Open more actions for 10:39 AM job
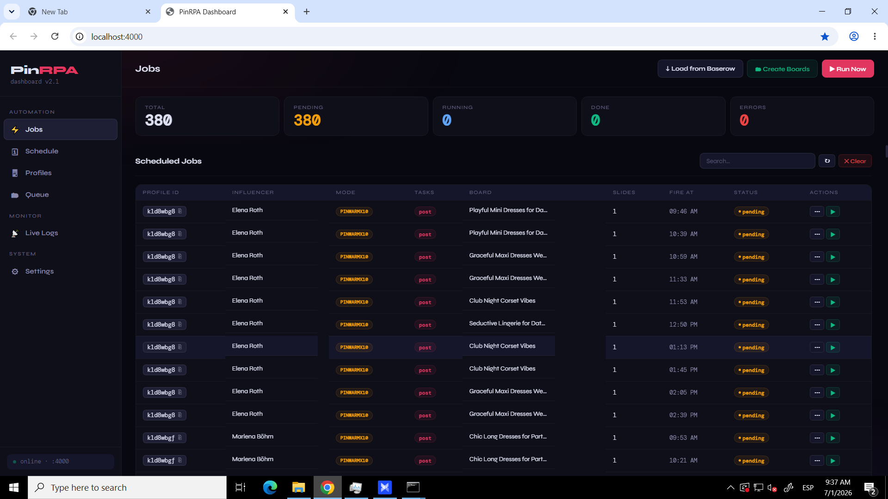 [817, 234]
